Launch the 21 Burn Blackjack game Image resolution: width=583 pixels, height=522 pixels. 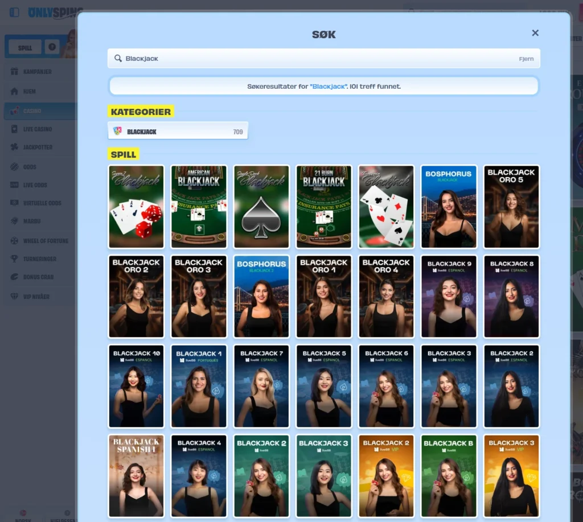point(324,207)
